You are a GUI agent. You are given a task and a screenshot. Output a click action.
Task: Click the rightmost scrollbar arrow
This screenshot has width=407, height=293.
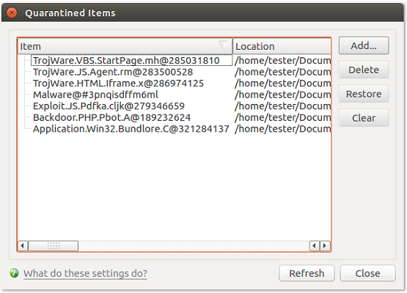tap(325, 245)
